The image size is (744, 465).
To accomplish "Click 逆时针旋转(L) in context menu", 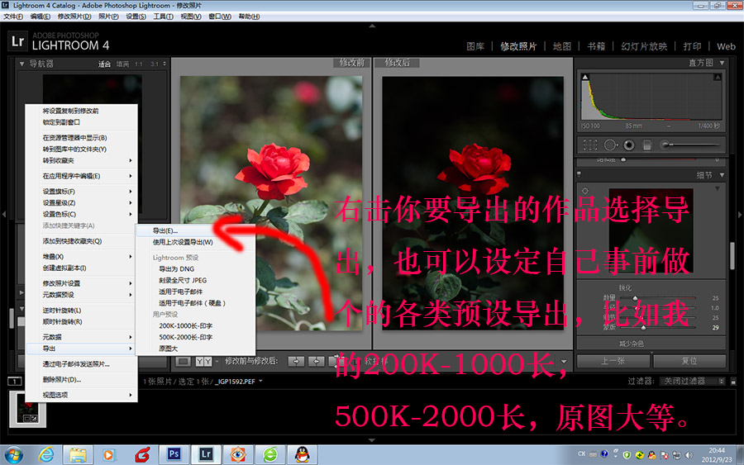I will tap(81, 311).
